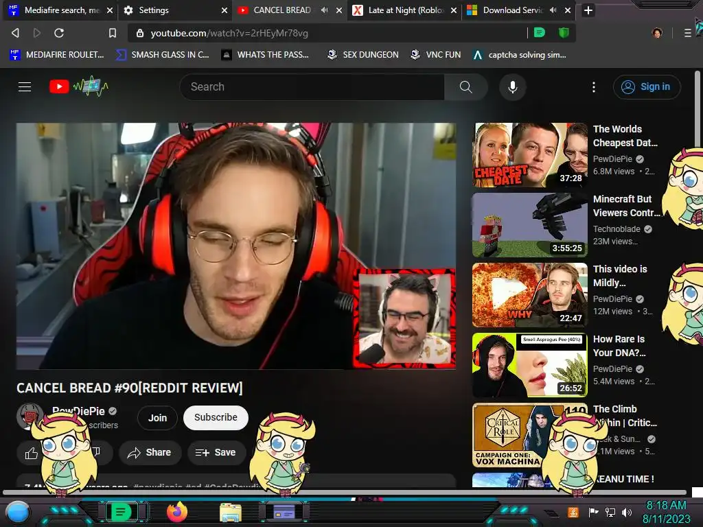703x527 pixels.
Task: Search with voice microphone icon
Action: point(512,87)
